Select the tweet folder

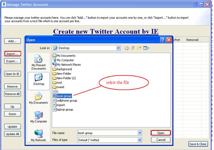coord(58,87)
